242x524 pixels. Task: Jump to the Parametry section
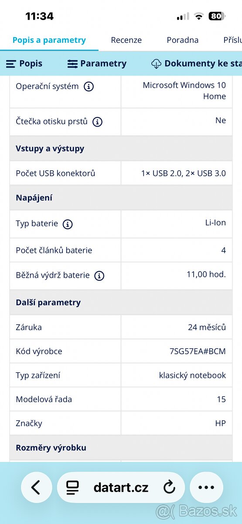[x=97, y=64]
